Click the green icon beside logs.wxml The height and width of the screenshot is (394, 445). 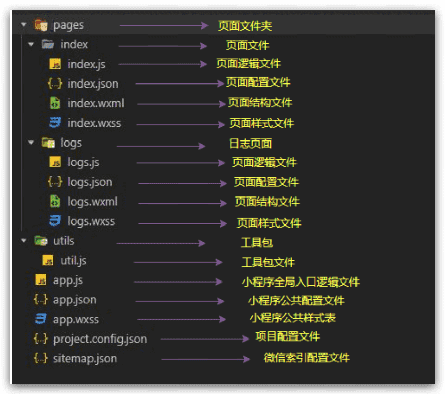(x=55, y=202)
